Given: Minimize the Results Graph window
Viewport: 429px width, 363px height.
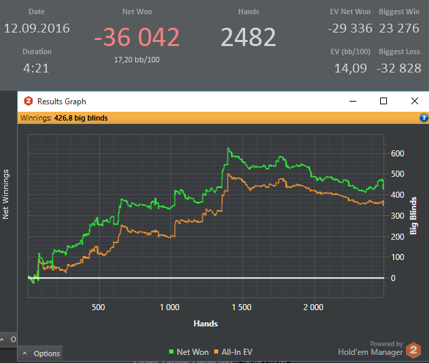Looking at the screenshot, I should coord(353,102).
